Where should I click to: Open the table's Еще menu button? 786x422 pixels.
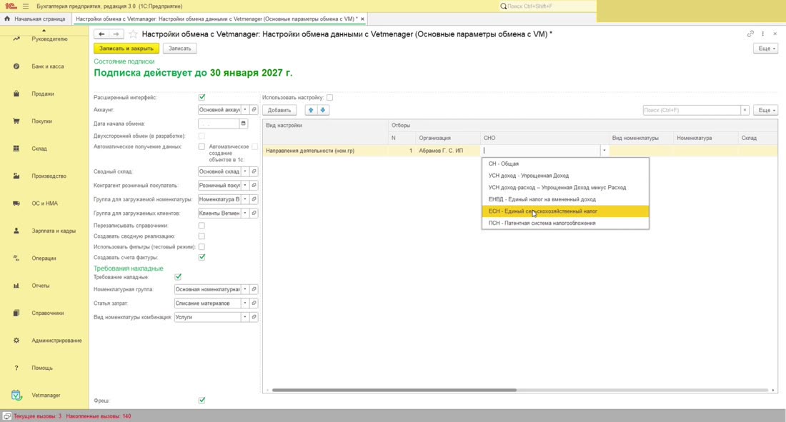(765, 110)
